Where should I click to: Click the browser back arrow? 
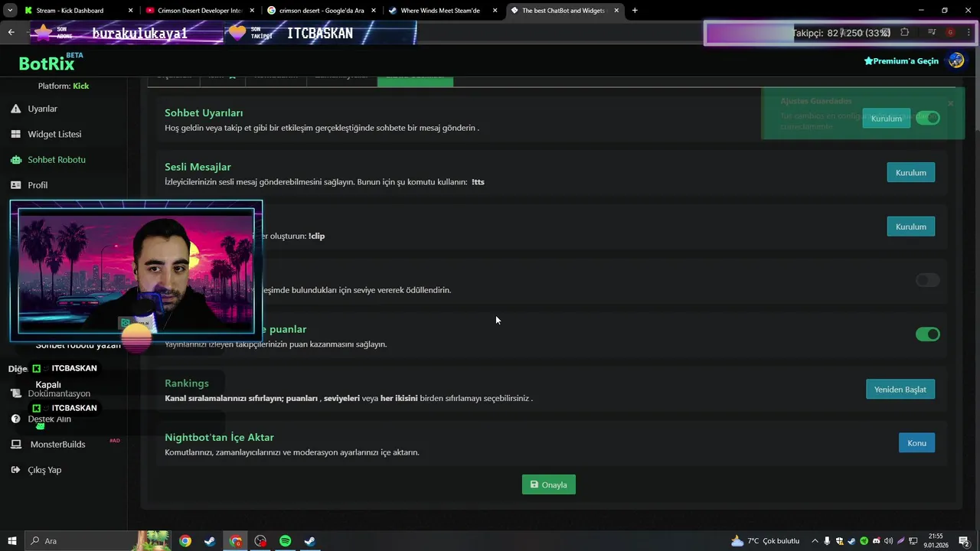[11, 32]
